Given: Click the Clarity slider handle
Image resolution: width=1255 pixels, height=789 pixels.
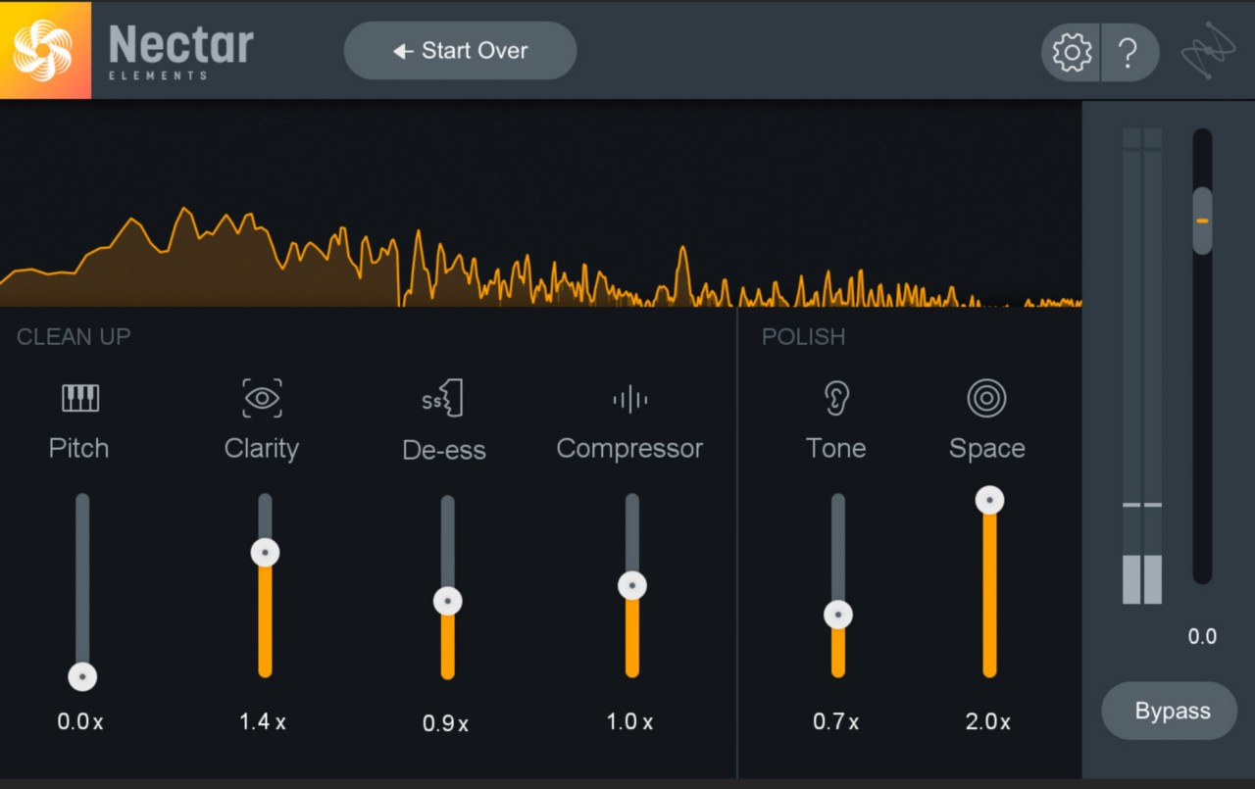Looking at the screenshot, I should [265, 553].
